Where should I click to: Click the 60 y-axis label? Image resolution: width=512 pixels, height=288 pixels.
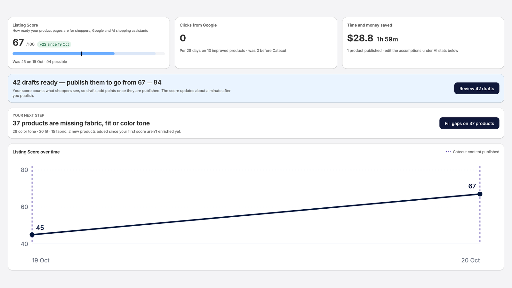[24, 207]
